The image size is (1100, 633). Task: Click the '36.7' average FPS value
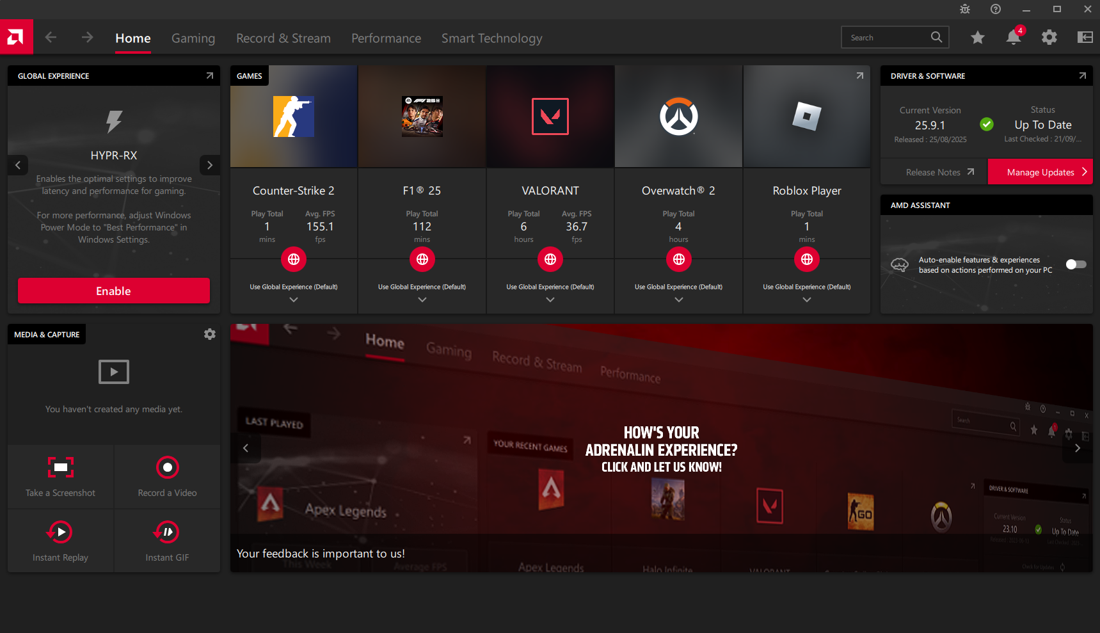[x=577, y=227]
